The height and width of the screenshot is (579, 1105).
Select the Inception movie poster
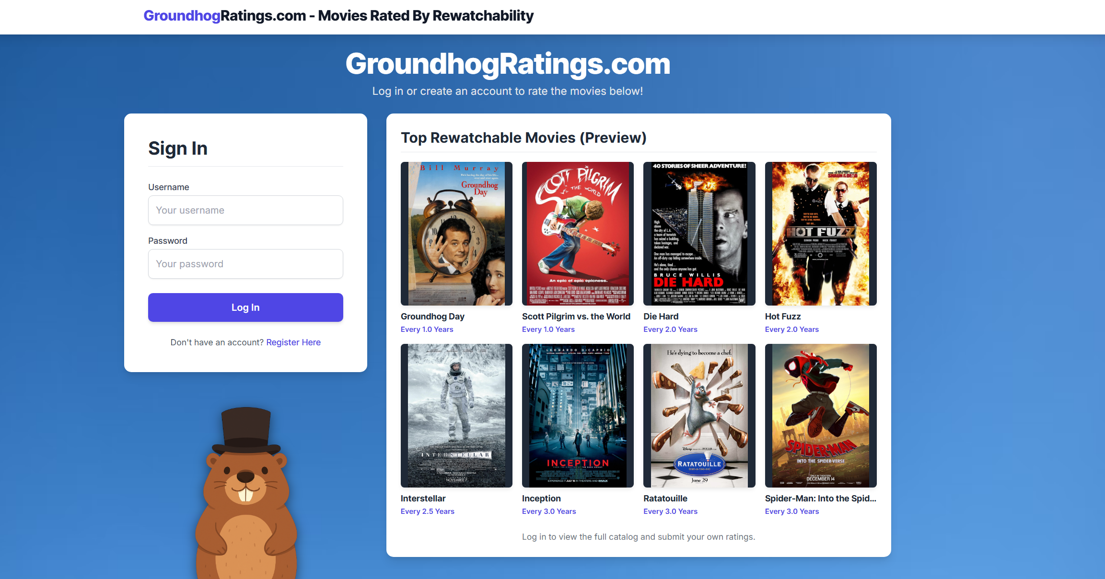click(578, 416)
